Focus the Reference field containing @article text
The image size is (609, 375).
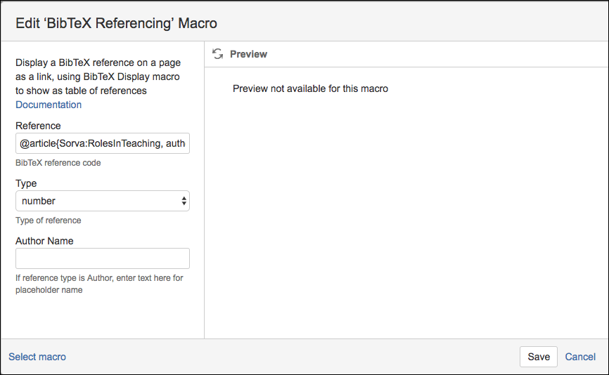103,143
